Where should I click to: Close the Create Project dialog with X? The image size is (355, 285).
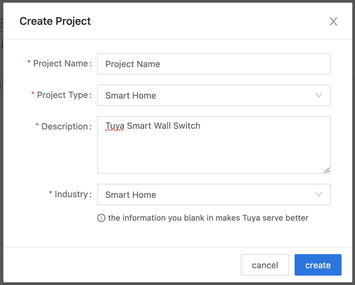(333, 22)
